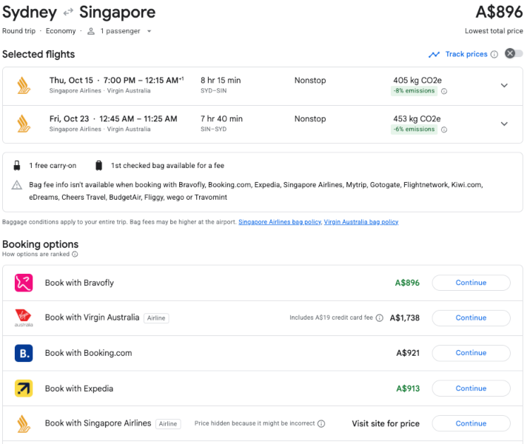
Task: Click the 1st checked bag available for a fee text
Action: (167, 165)
